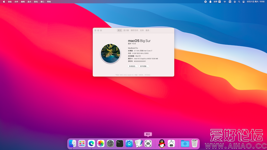Open QQ penguin app in Dock
Viewport: 267px width, 150px height.
(162, 144)
